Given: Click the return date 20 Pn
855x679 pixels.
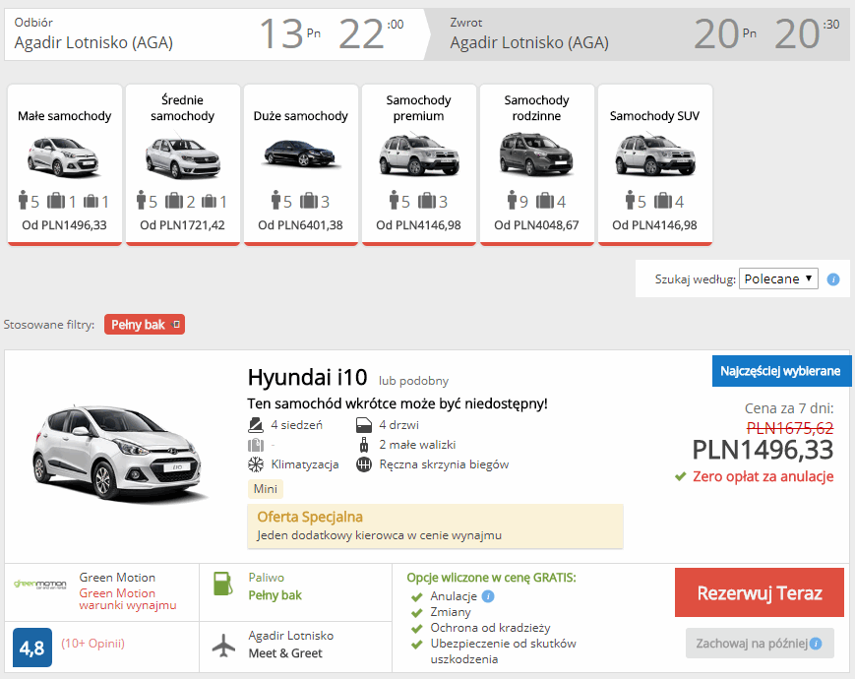Looking at the screenshot, I should (725, 33).
